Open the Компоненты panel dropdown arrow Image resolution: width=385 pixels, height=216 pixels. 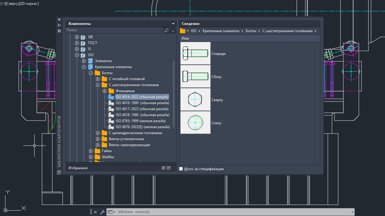(x=173, y=24)
